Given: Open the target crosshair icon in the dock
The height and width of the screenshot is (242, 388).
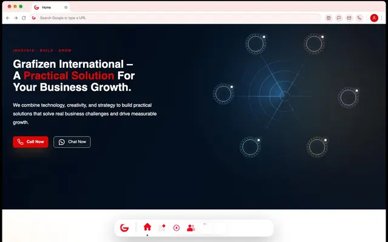Looking at the screenshot, I should pos(176,227).
